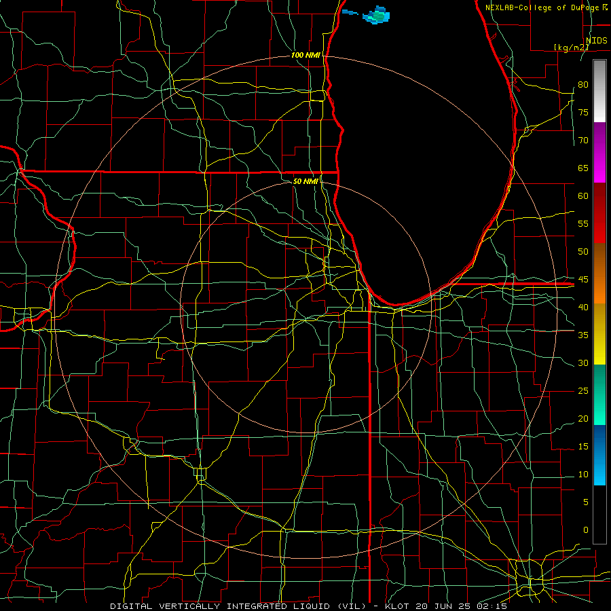
Task: Select the yellow segment of the color scale
Action: (599, 334)
